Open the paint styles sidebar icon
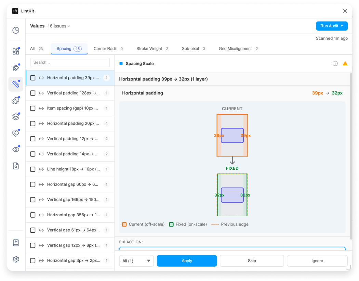Screen dimensions: 359x281 tap(16, 68)
